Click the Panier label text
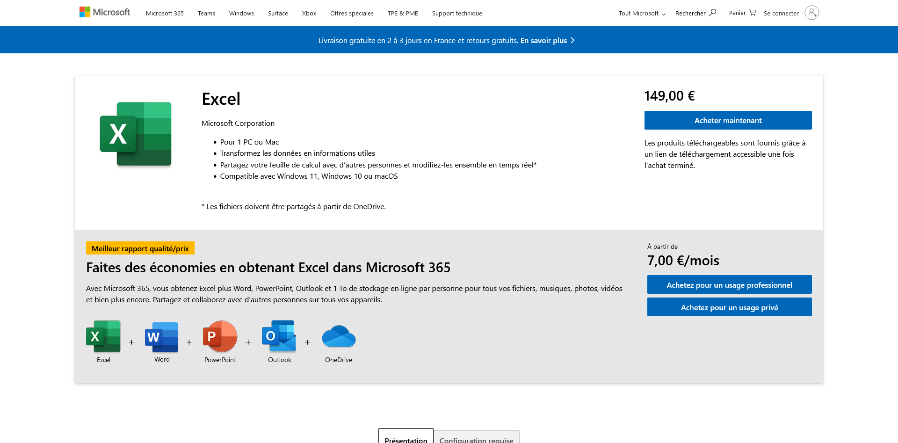Image resolution: width=898 pixels, height=443 pixels. point(737,13)
